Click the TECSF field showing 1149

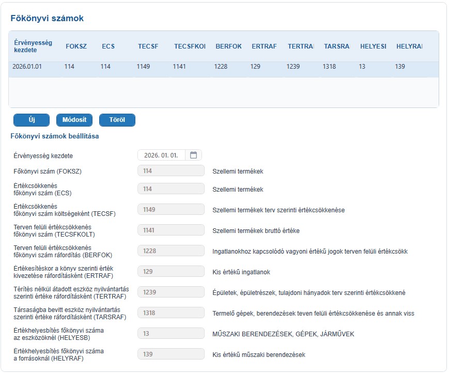pyautogui.click(x=171, y=210)
